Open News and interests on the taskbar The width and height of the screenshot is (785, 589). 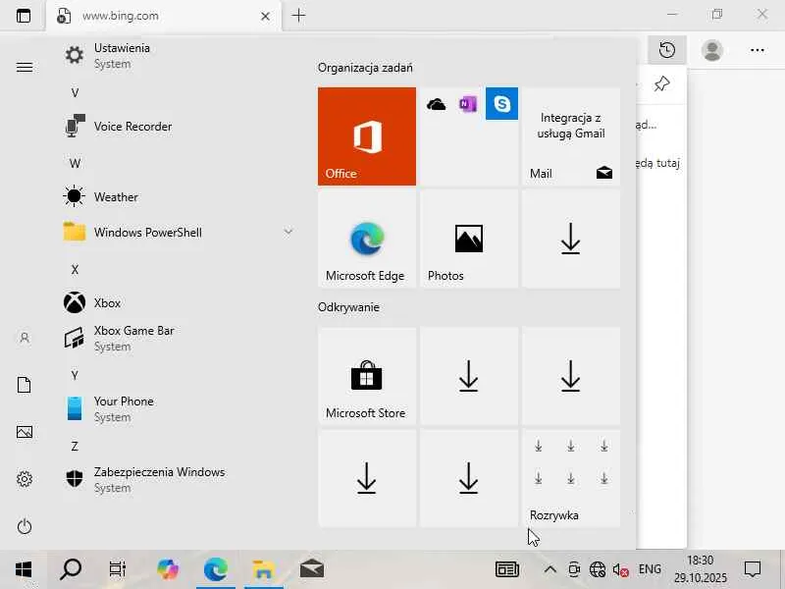click(507, 569)
